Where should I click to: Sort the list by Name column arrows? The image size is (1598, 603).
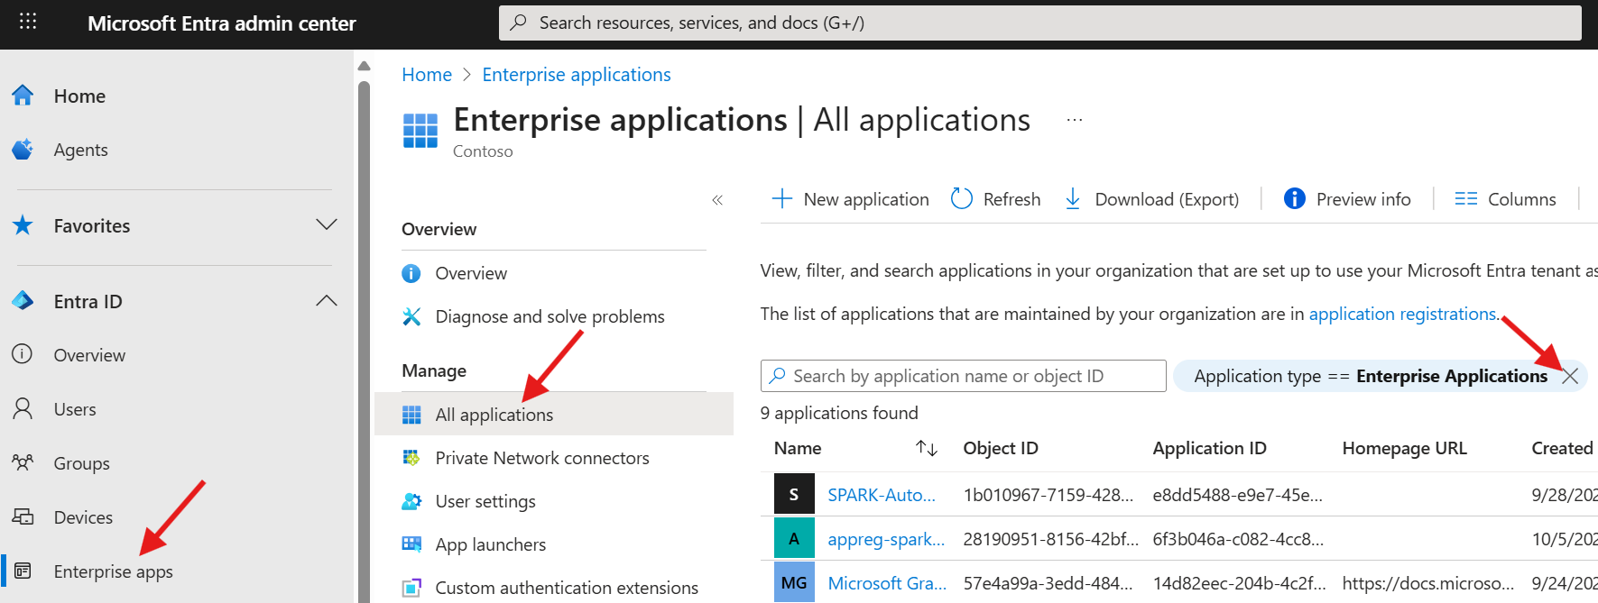point(926,448)
